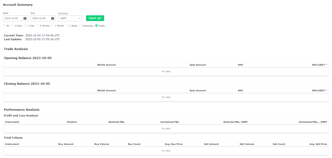
Task: Click the Start date input field
Action: click(16, 18)
